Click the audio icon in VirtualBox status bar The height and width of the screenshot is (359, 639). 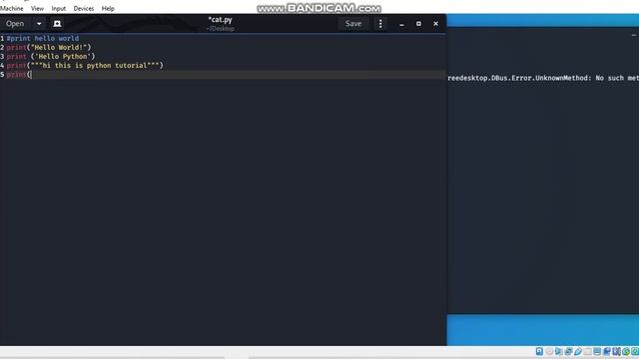559,351
